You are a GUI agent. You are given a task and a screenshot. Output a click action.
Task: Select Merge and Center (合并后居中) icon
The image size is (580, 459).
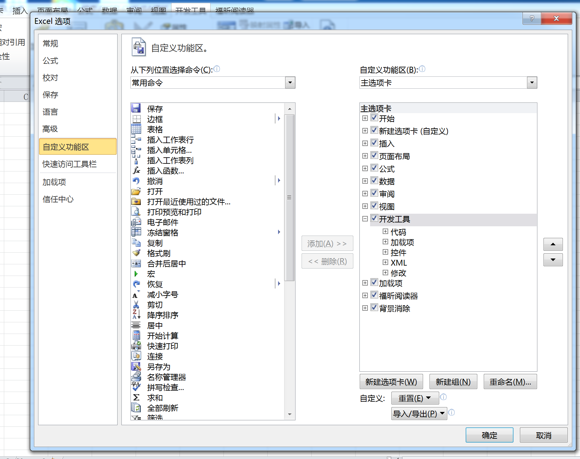click(x=136, y=263)
